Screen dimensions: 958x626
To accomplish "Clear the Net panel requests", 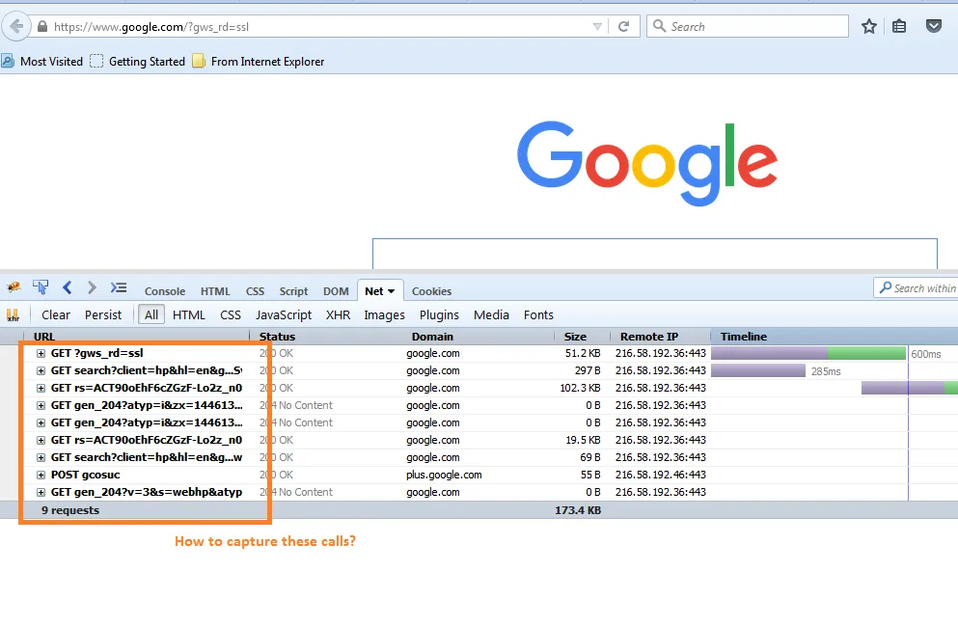I will [56, 315].
